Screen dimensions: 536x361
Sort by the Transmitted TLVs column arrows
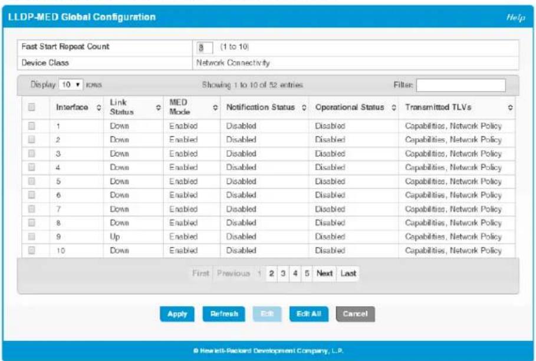[x=510, y=108]
